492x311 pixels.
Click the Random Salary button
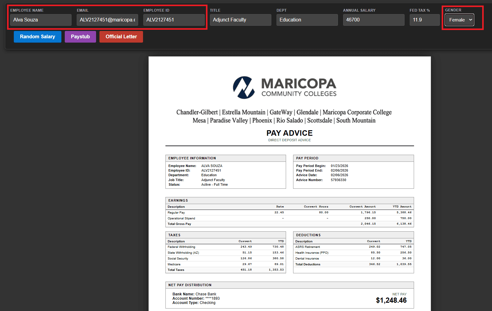[x=37, y=37]
